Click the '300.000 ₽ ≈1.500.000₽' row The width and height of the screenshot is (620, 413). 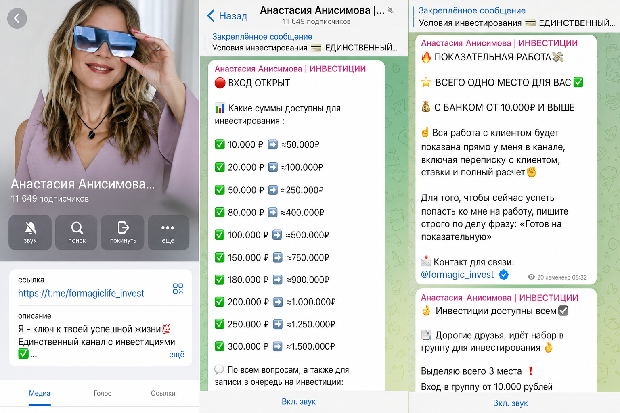pyautogui.click(x=275, y=346)
